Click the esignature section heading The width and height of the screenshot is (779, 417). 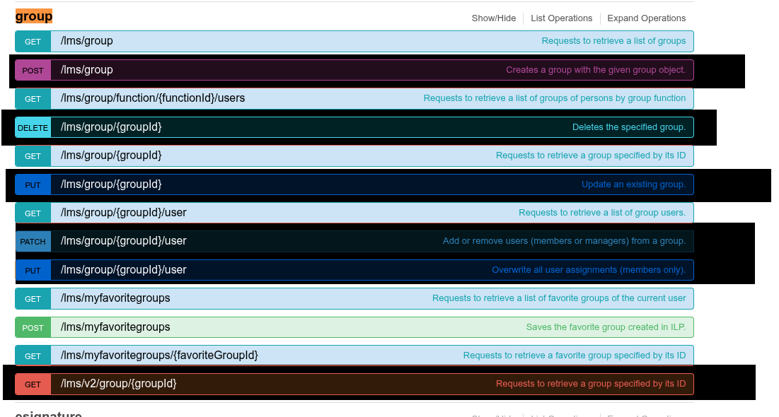(x=48, y=413)
